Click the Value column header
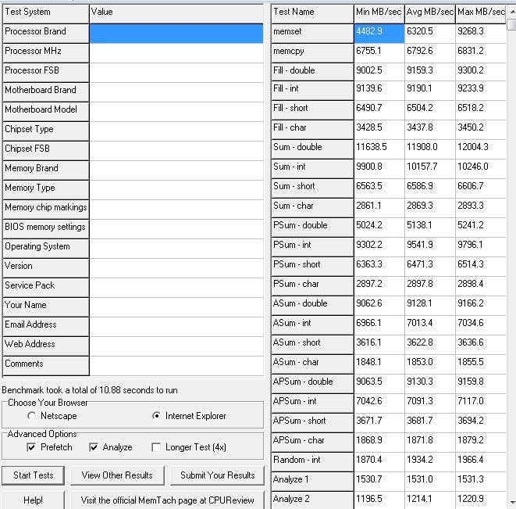Viewport: 516px width, 509px height. click(176, 14)
